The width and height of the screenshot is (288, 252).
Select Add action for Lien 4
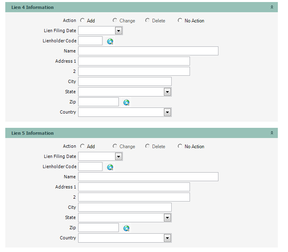pos(82,20)
